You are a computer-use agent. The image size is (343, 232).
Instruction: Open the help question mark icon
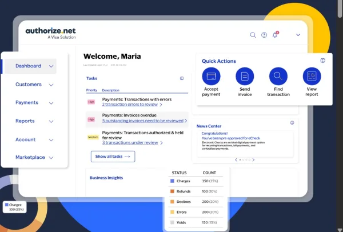[264, 35]
